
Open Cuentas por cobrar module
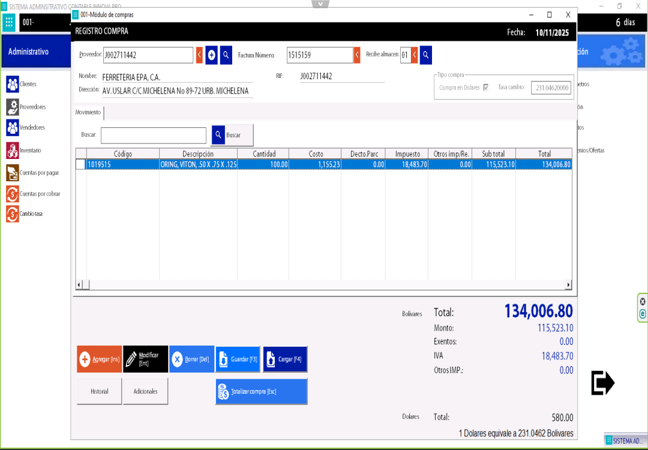12,194
